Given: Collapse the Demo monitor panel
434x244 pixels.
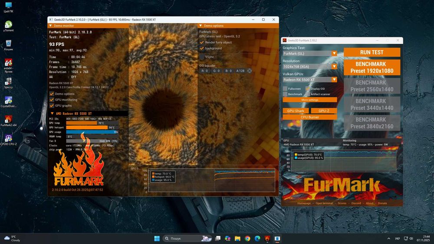Looking at the screenshot, I should pyautogui.click(x=50, y=26).
